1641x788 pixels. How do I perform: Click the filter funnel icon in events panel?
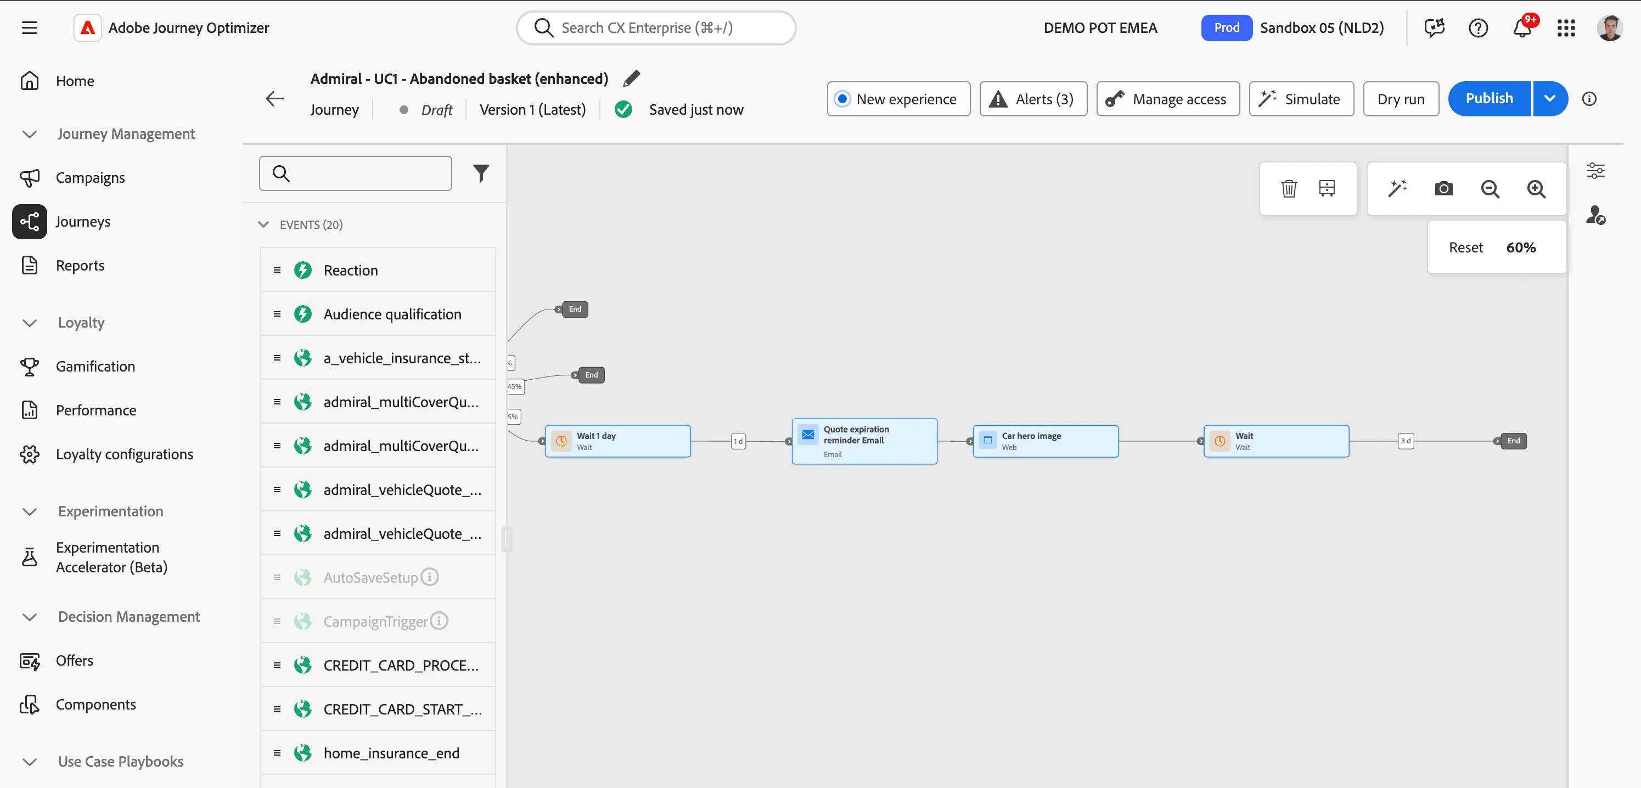coord(481,173)
